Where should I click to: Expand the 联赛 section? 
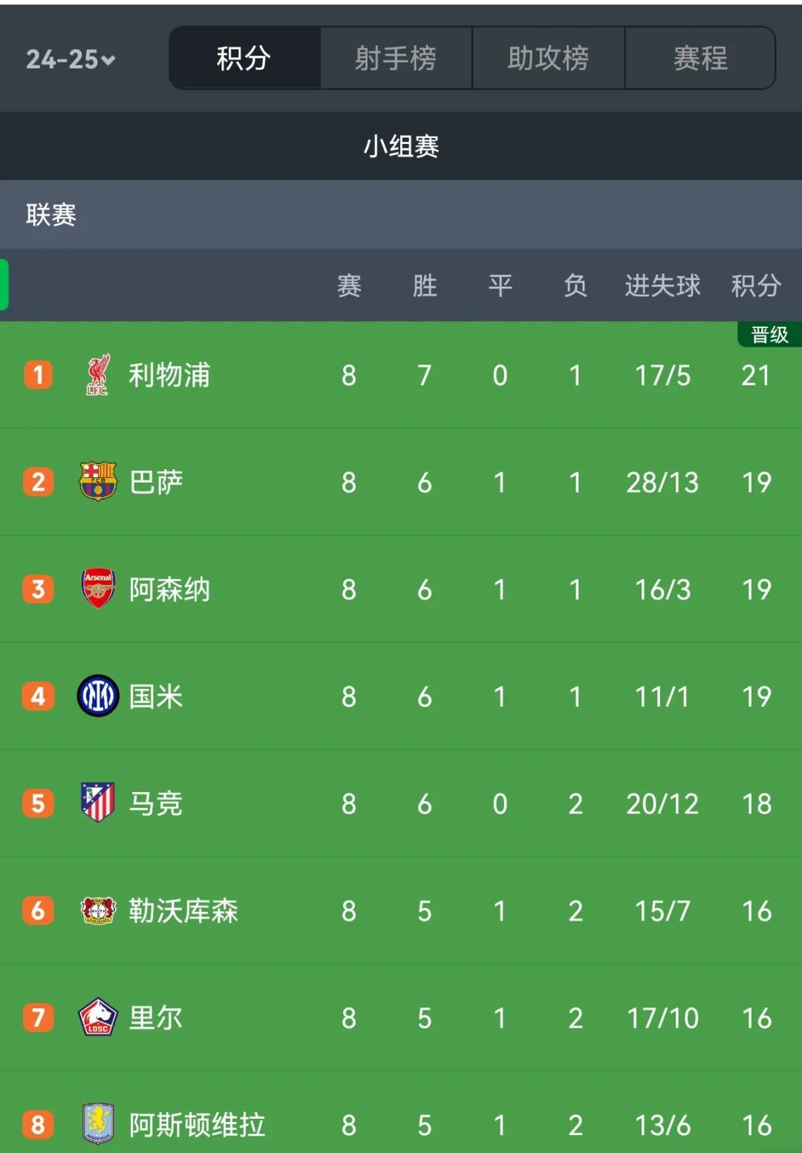[x=52, y=215]
